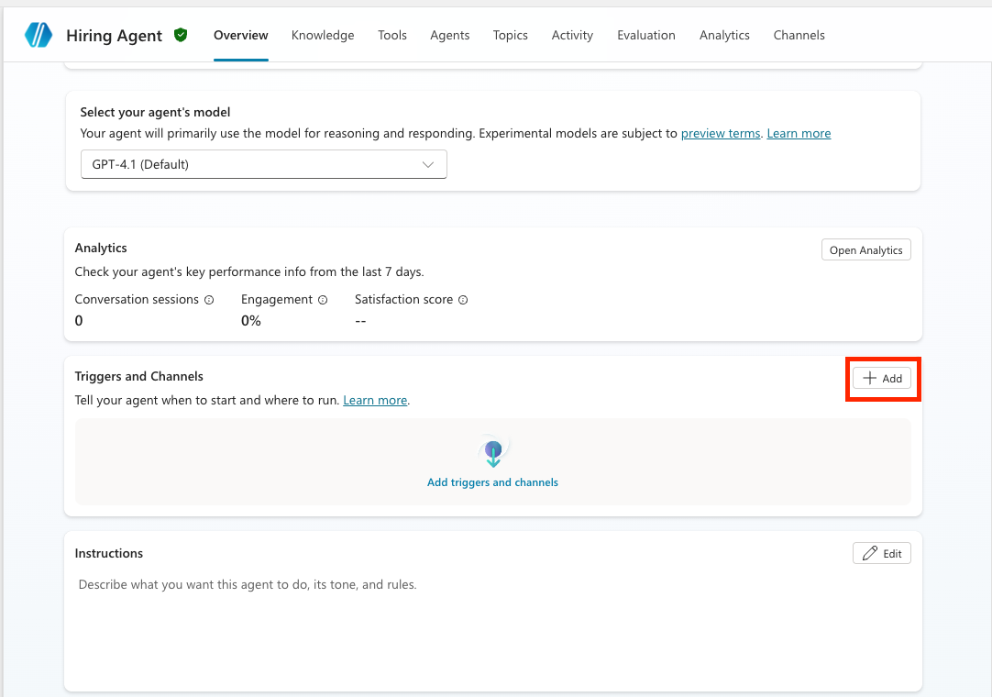This screenshot has width=992, height=697.
Task: Go to the Tools tab
Action: [392, 36]
